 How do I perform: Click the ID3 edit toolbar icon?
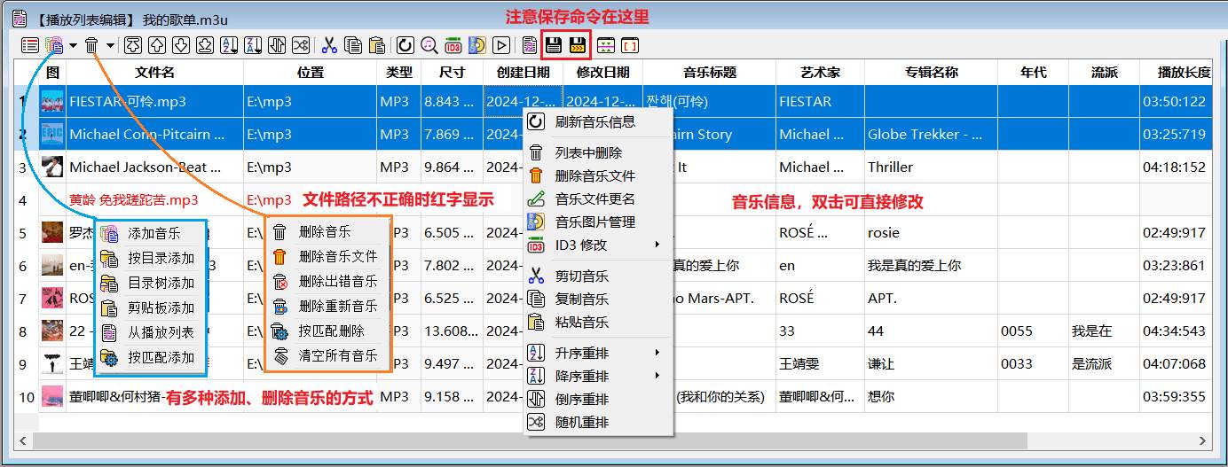click(x=453, y=45)
